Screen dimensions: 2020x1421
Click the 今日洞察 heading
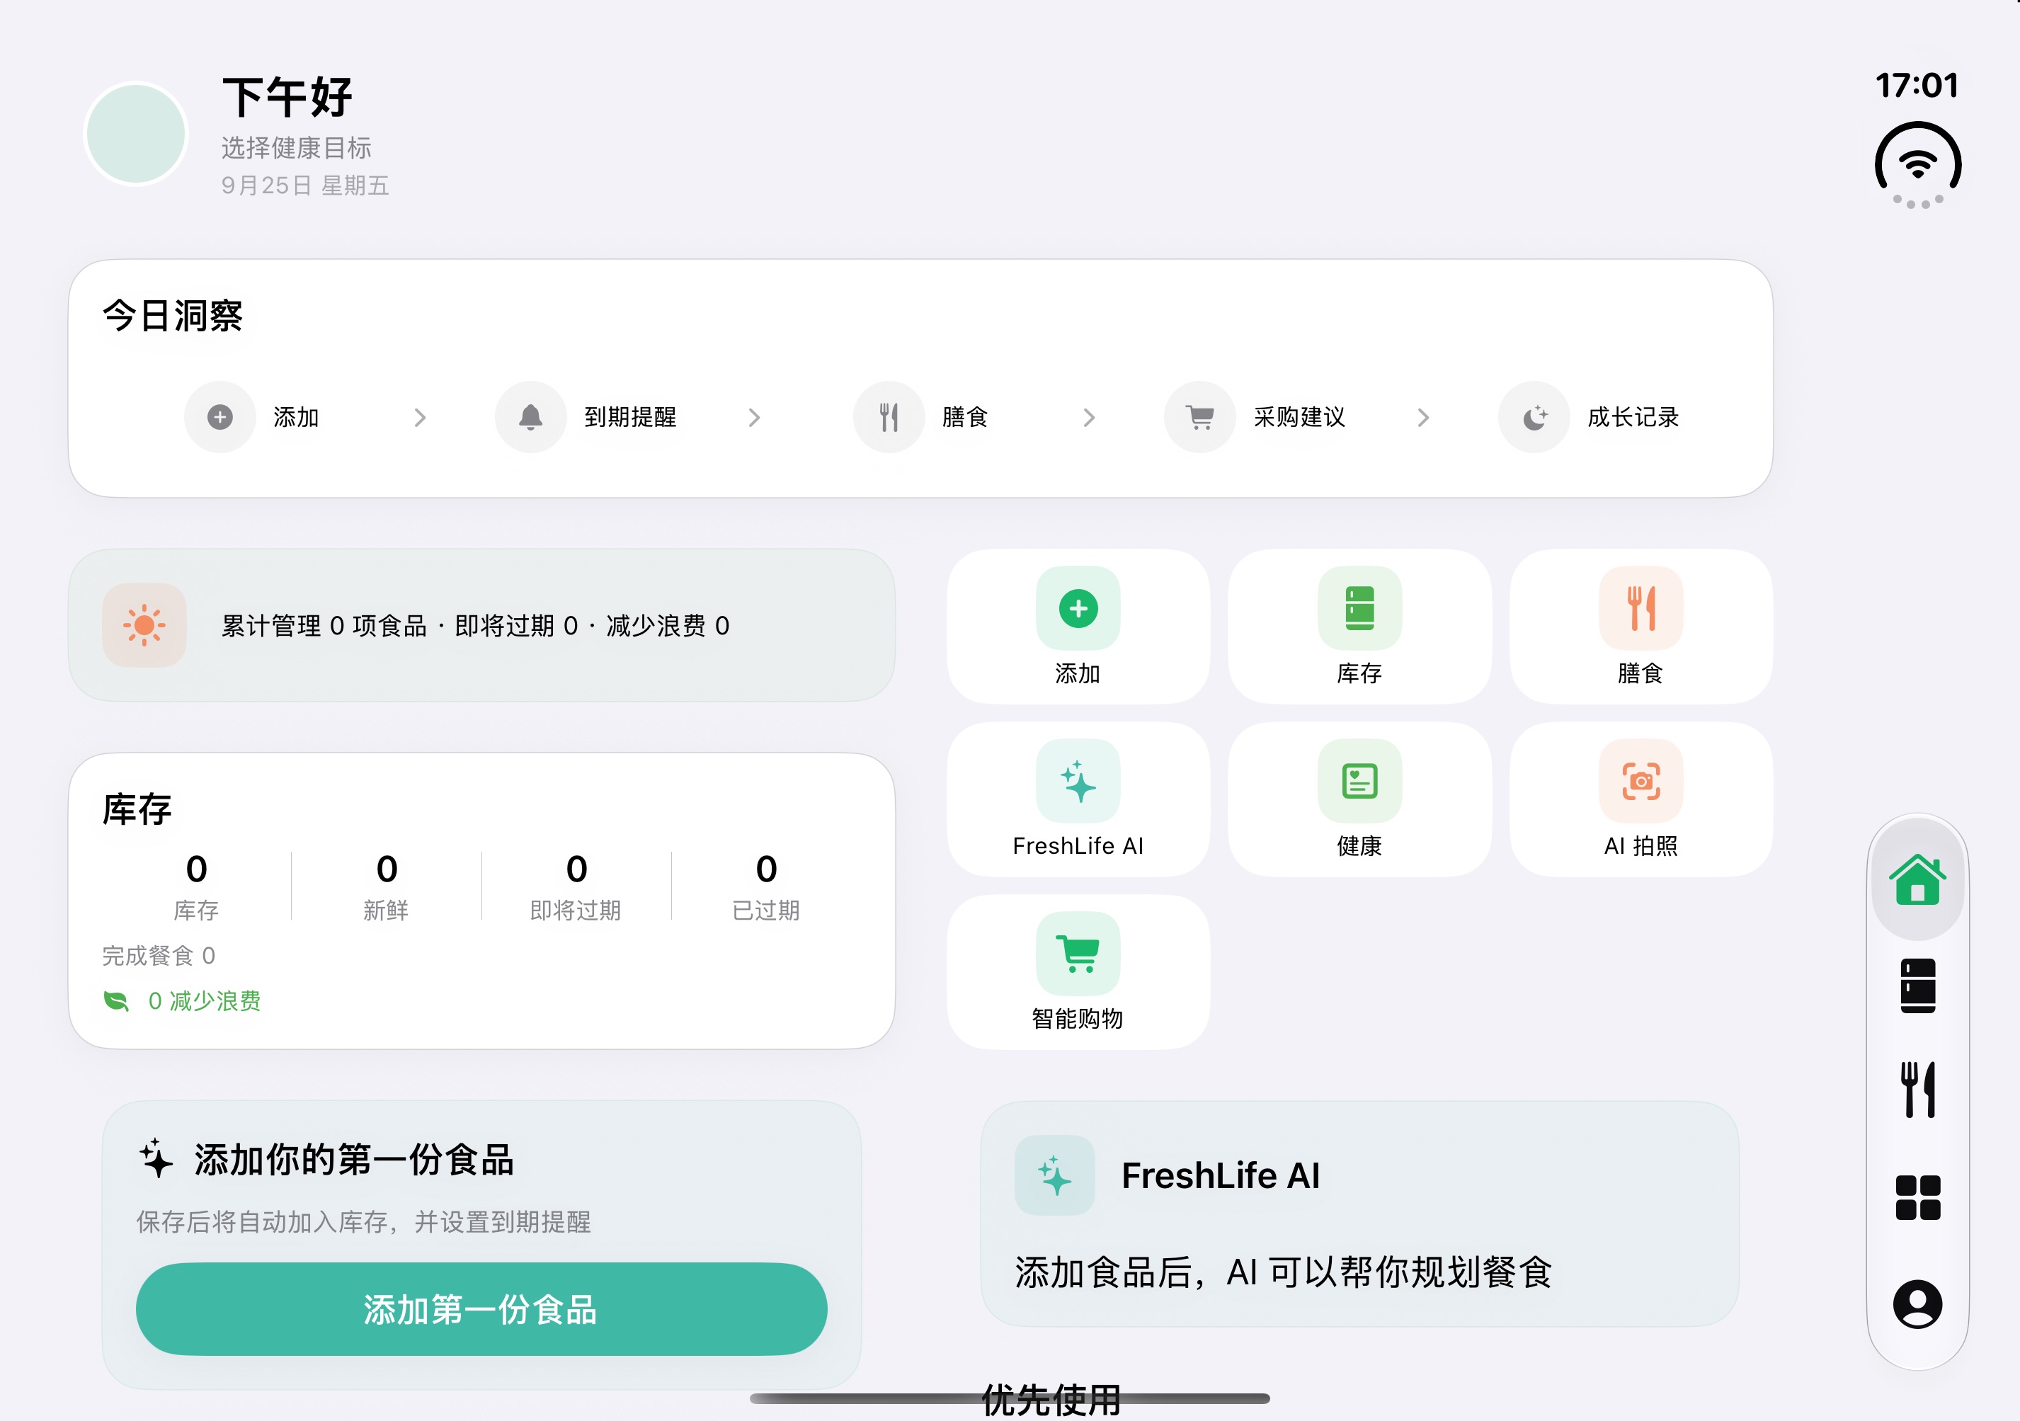point(173,315)
